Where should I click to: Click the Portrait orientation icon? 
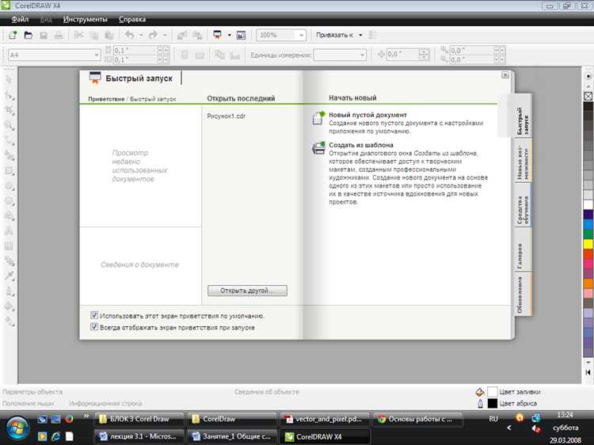coord(185,55)
